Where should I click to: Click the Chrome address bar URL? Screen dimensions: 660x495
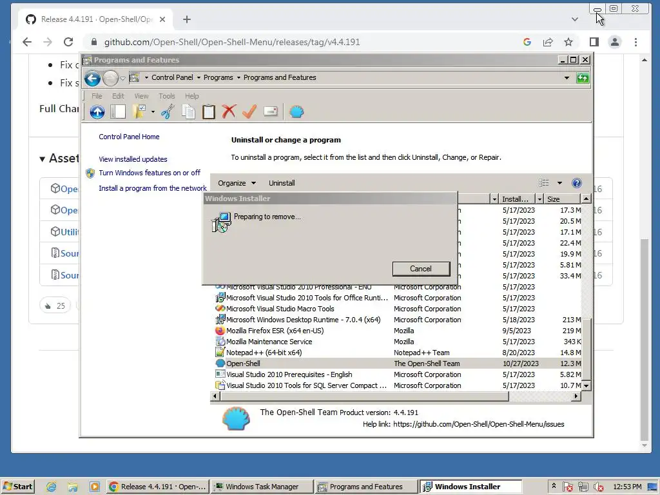coord(232,42)
